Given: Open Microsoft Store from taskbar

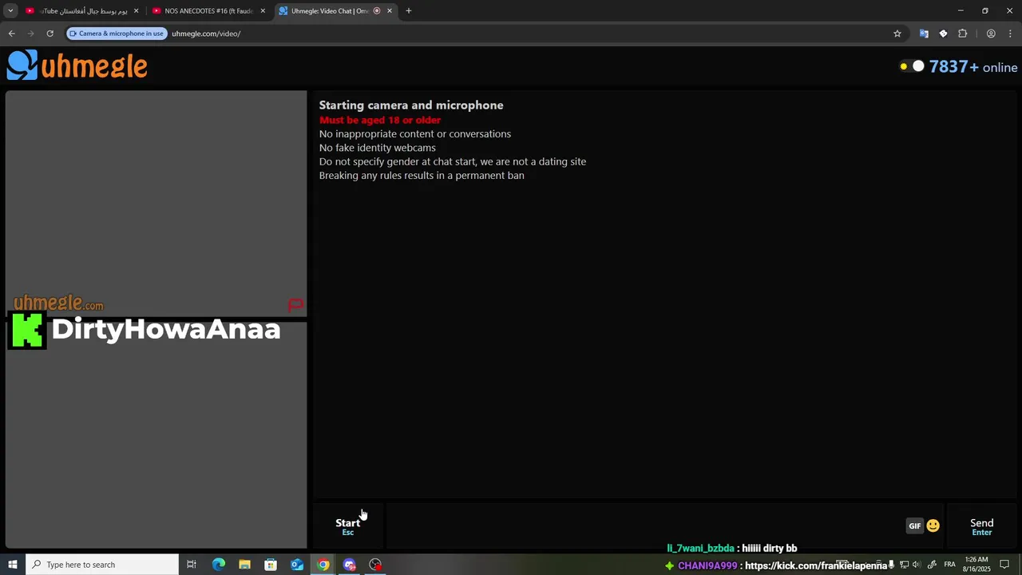Looking at the screenshot, I should [x=271, y=565].
